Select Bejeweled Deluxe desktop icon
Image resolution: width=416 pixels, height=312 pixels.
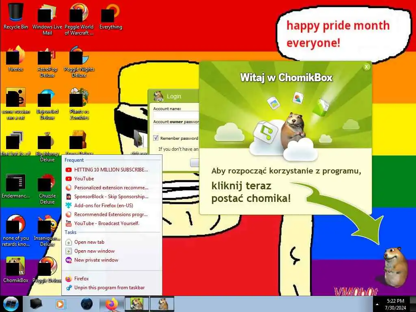[47, 104]
